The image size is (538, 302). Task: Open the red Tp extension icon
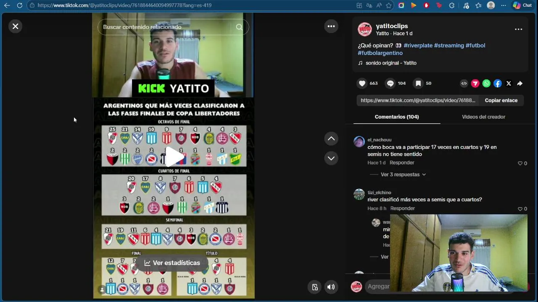(x=439, y=5)
